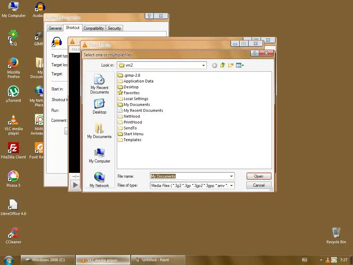Open the GIMP desktop shortcut
Screen dimensions: 353x265
coord(39,38)
